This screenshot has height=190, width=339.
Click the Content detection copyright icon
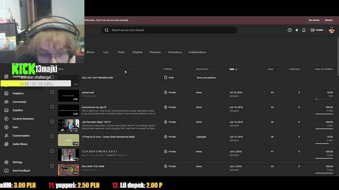(6, 119)
